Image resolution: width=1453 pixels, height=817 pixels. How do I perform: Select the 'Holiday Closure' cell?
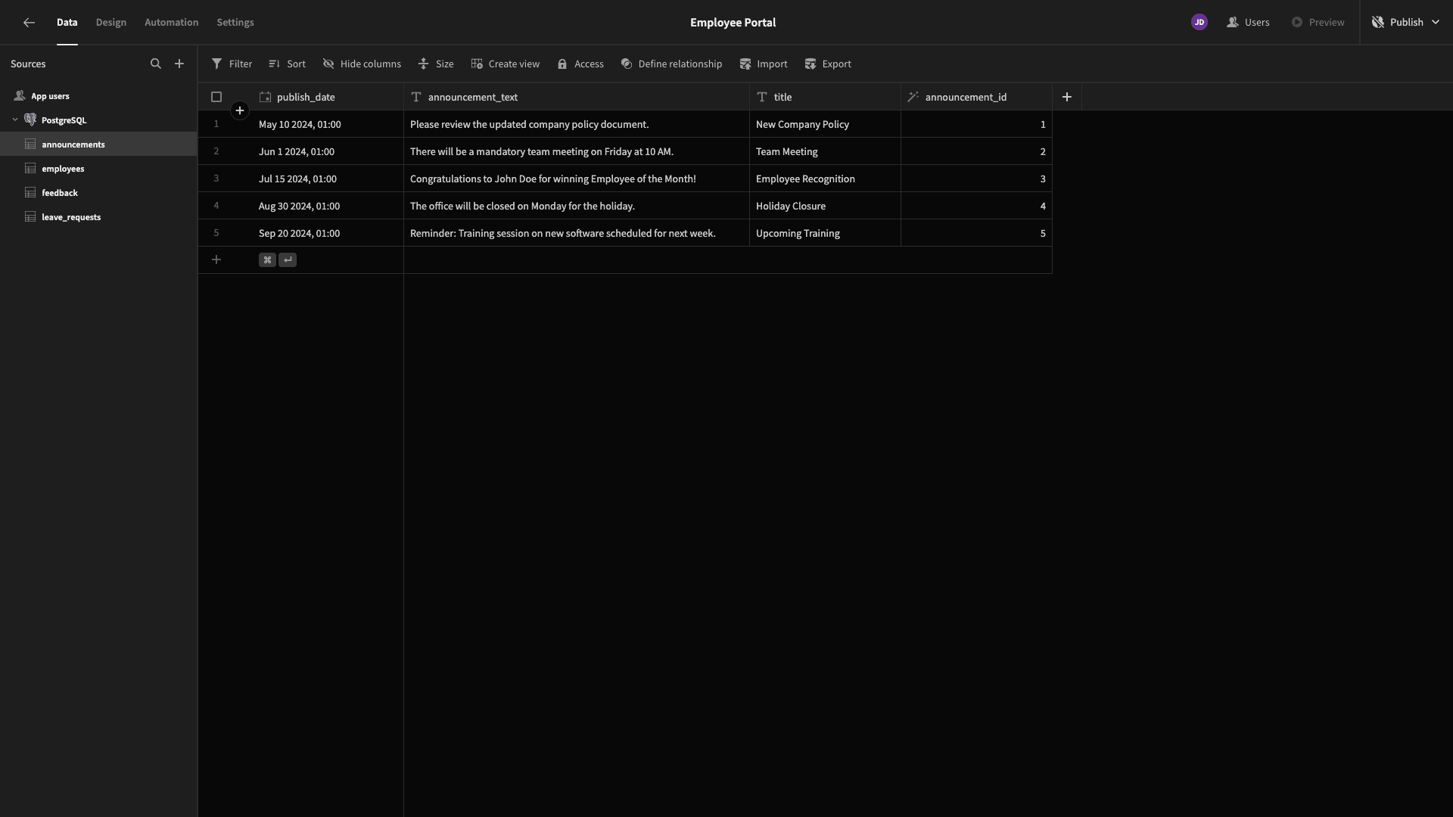[825, 206]
